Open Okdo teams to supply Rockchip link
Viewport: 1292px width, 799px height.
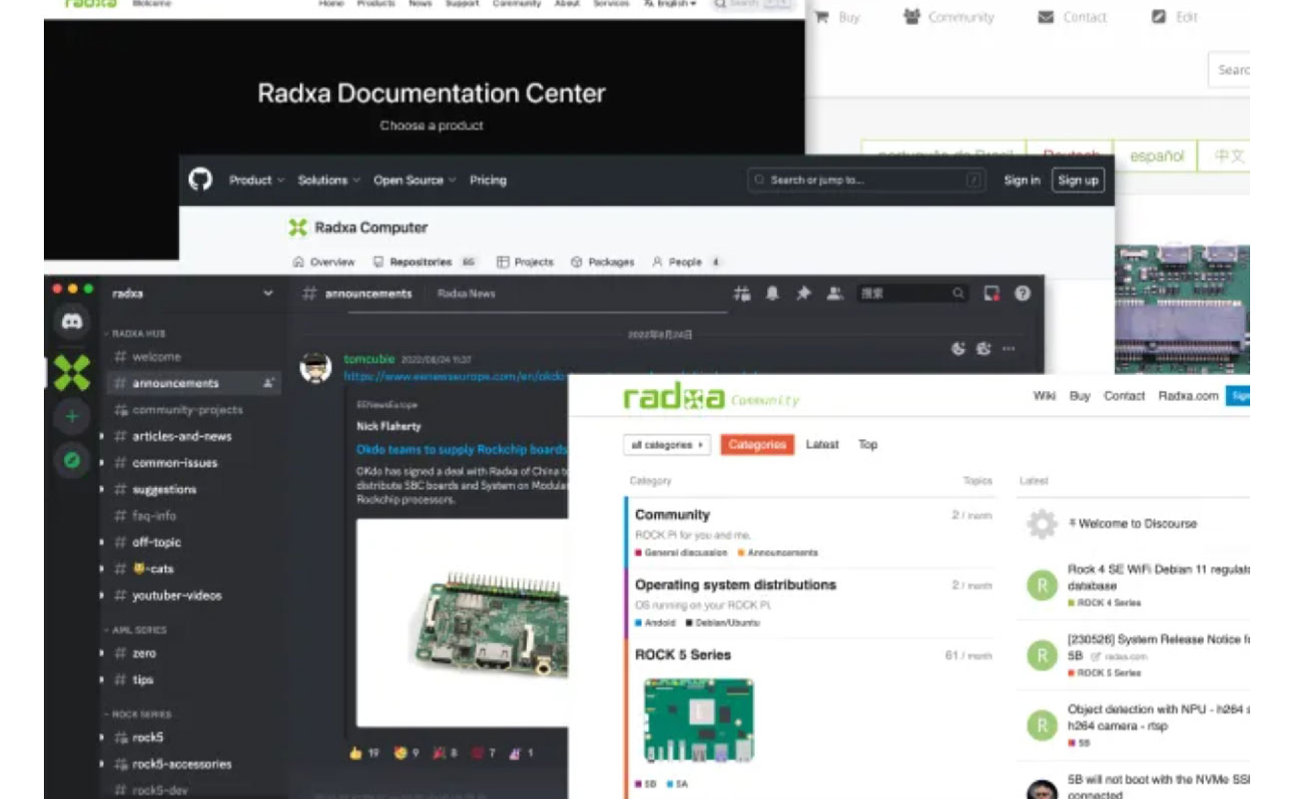point(462,449)
